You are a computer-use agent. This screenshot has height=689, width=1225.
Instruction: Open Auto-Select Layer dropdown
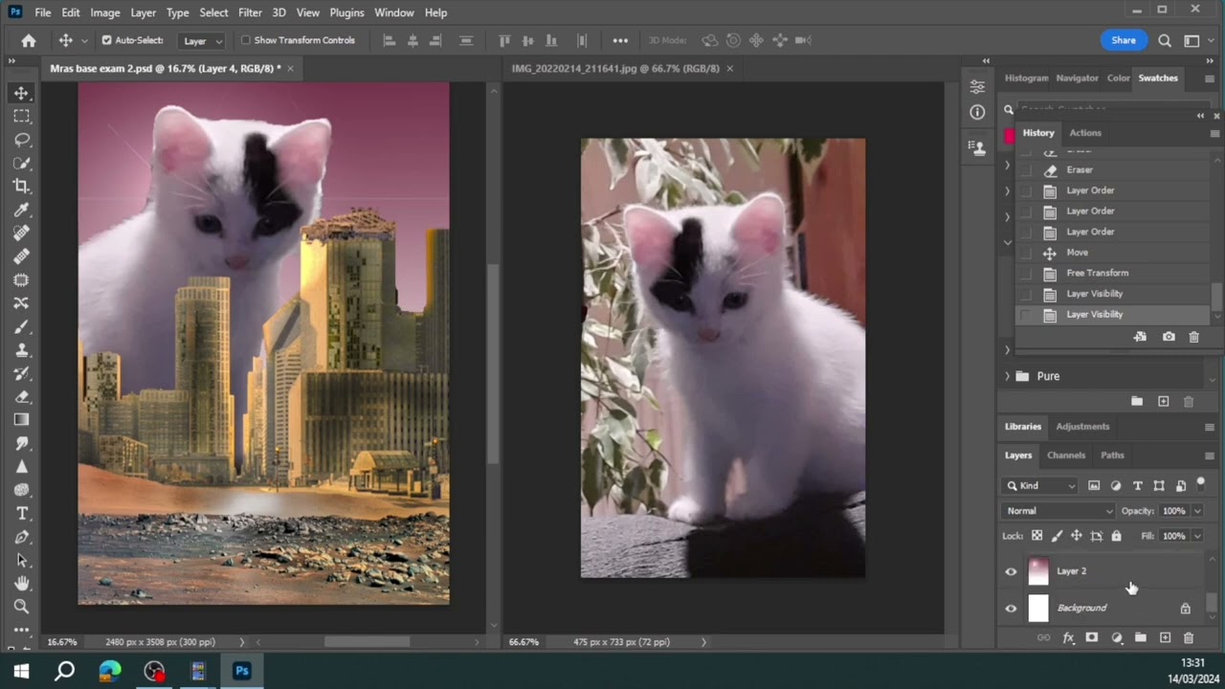[203, 41]
